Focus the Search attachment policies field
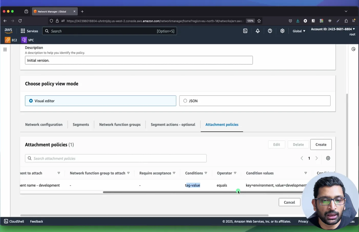The height and width of the screenshot is (232, 359). tap(116, 158)
